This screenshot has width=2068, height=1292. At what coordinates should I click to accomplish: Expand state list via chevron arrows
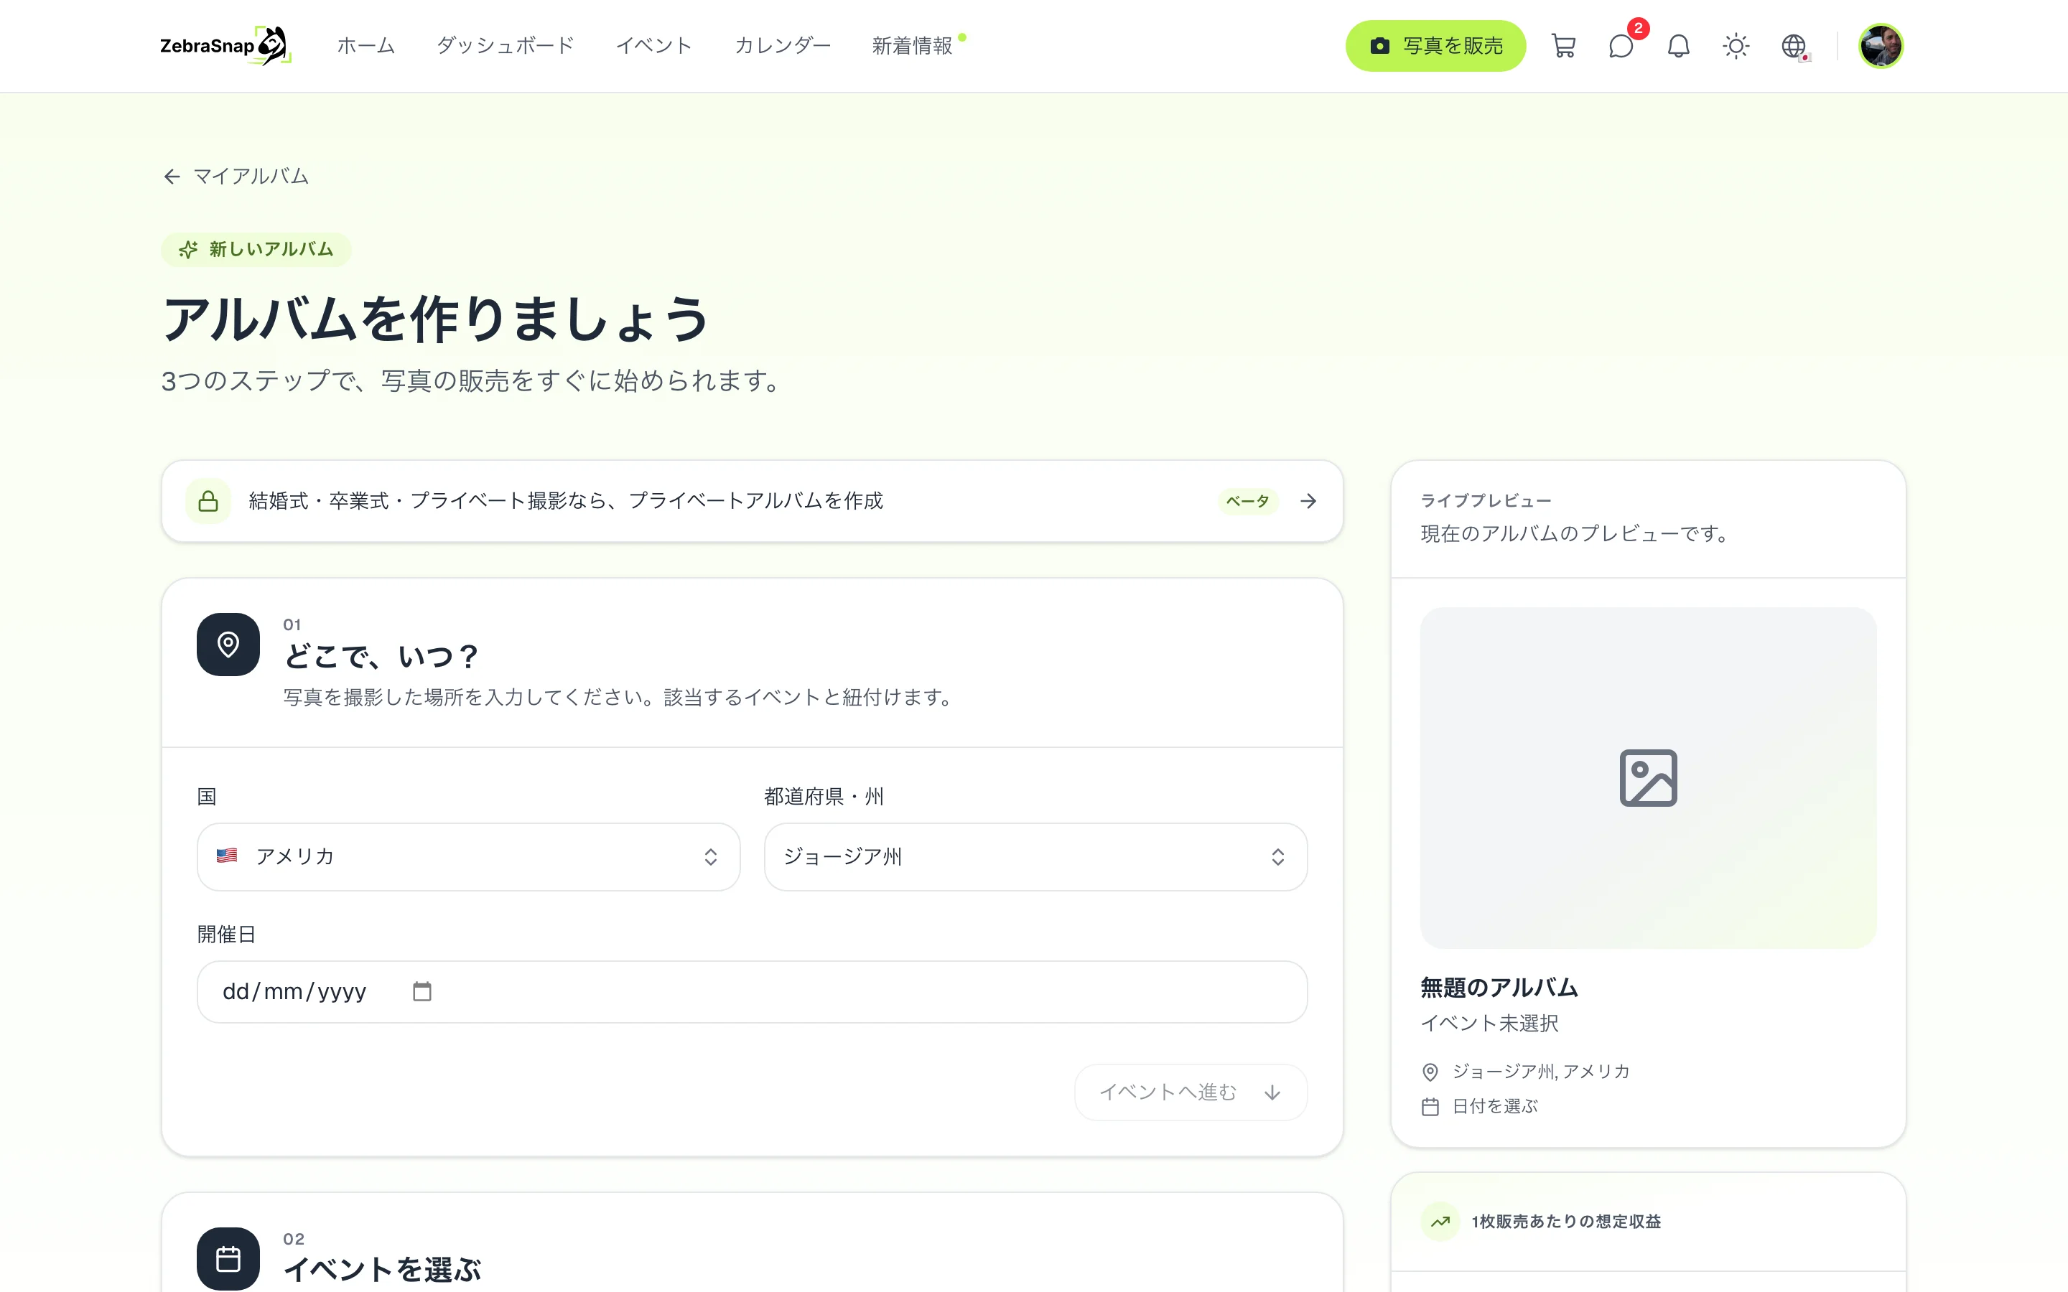click(x=1277, y=857)
